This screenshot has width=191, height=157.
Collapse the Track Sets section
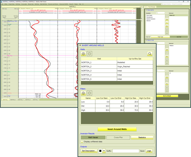coord(146,10)
